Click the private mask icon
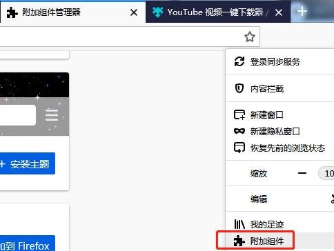The image size is (334, 251). click(x=239, y=131)
